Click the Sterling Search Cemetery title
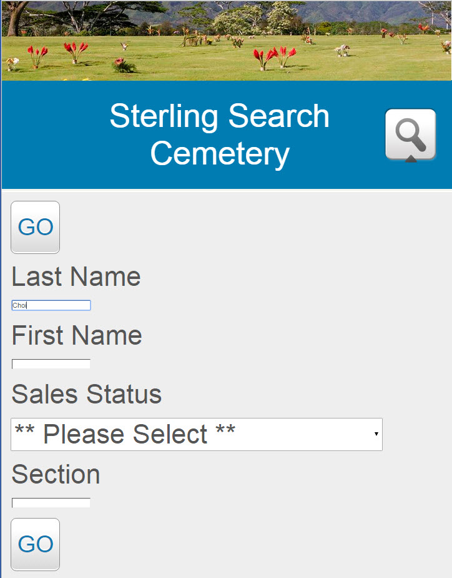The height and width of the screenshot is (578, 452). (x=220, y=134)
